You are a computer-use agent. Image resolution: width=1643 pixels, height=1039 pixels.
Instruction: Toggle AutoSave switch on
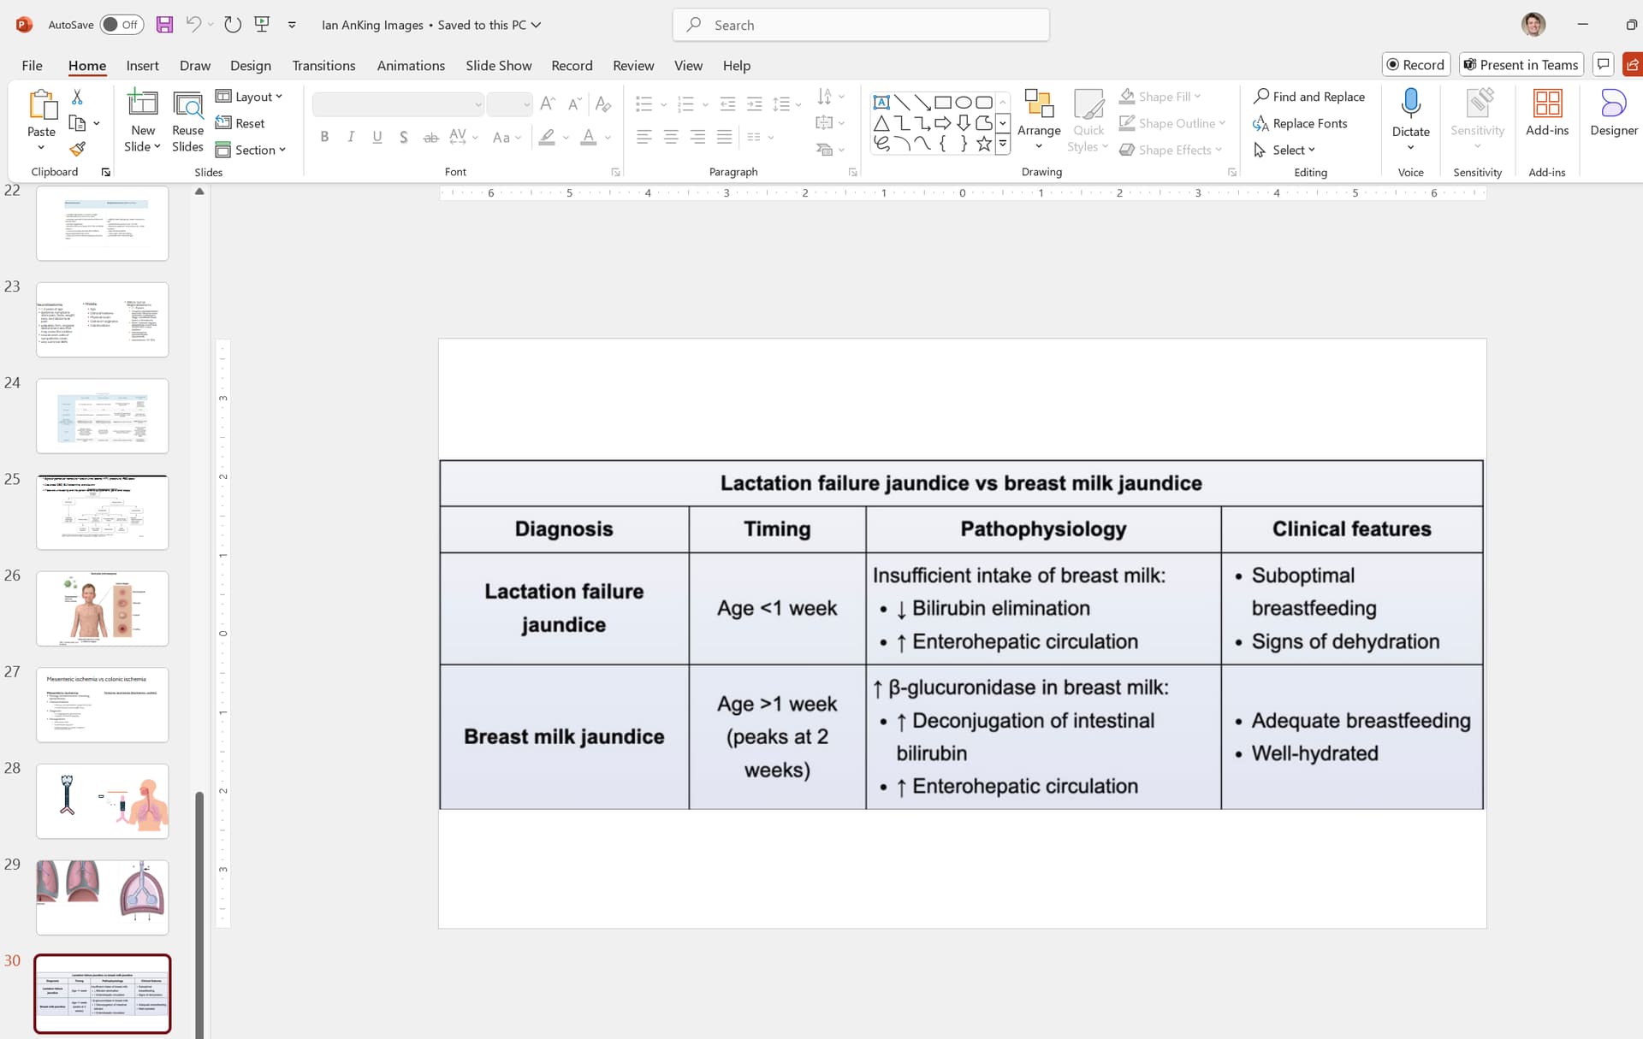[x=122, y=25]
